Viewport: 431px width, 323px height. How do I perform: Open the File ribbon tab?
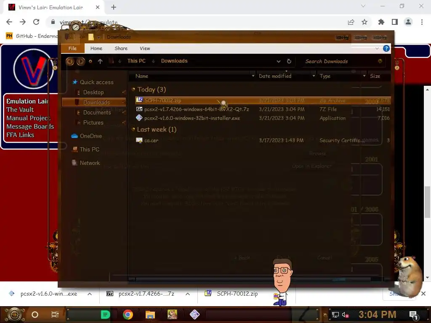(72, 48)
